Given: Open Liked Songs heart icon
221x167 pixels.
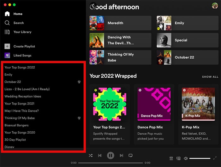Looking at the screenshot, I should [x=7, y=55].
